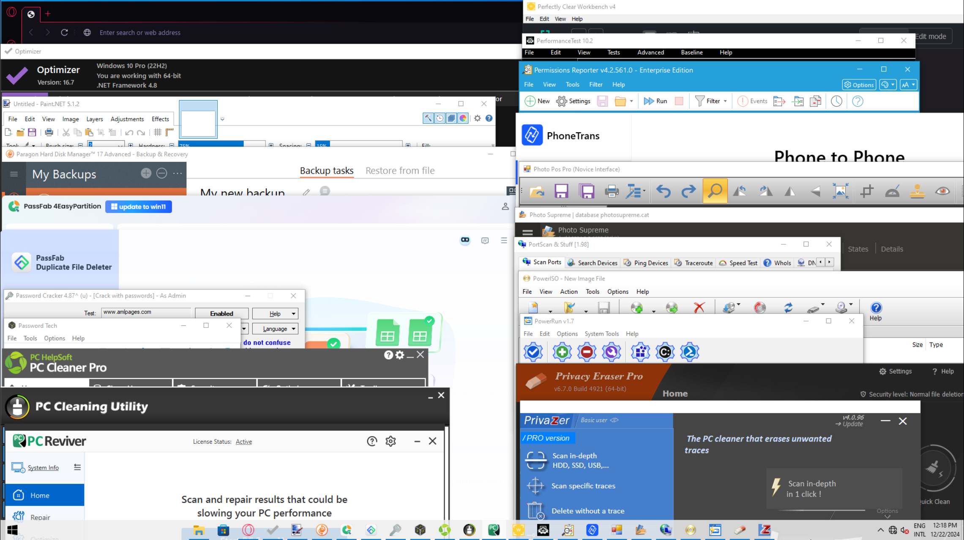Click update to win11 button in PassFab
This screenshot has width=964, height=540.
139,207
